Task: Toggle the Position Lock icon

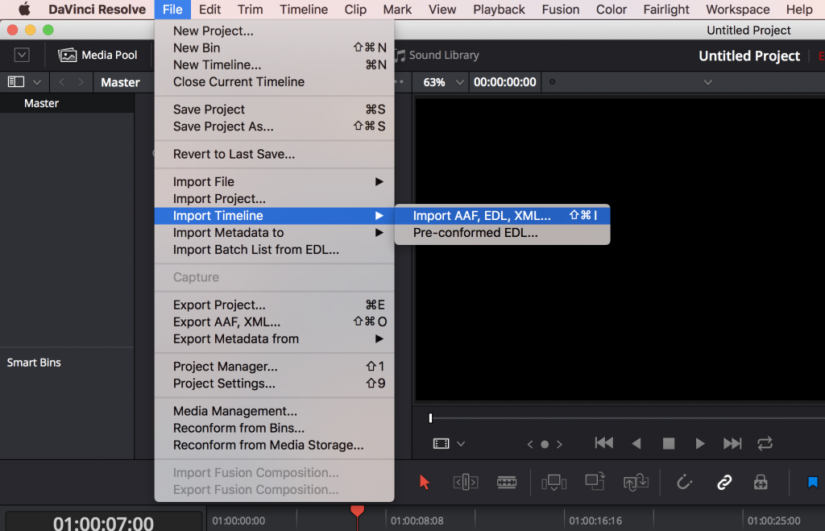Action: point(761,482)
